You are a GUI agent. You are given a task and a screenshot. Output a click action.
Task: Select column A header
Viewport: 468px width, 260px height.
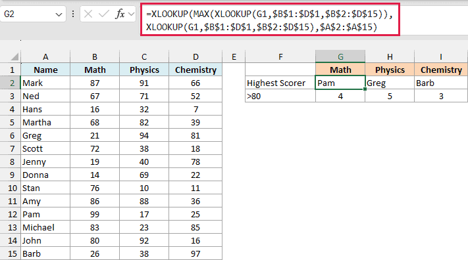(45, 56)
